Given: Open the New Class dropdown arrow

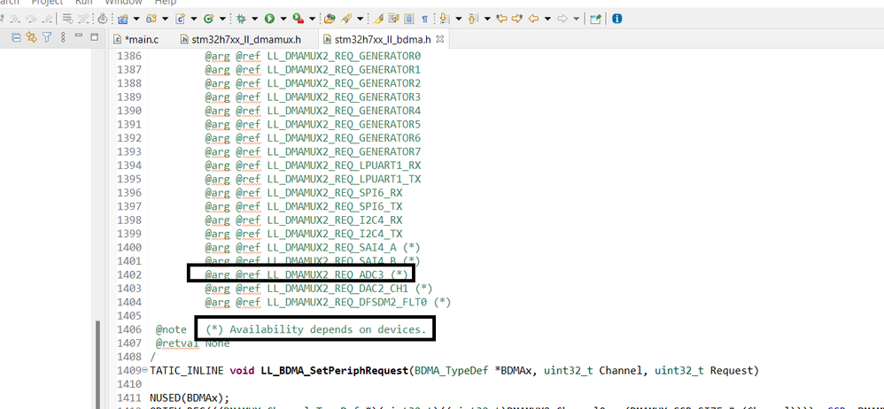Looking at the screenshot, I should [222, 19].
